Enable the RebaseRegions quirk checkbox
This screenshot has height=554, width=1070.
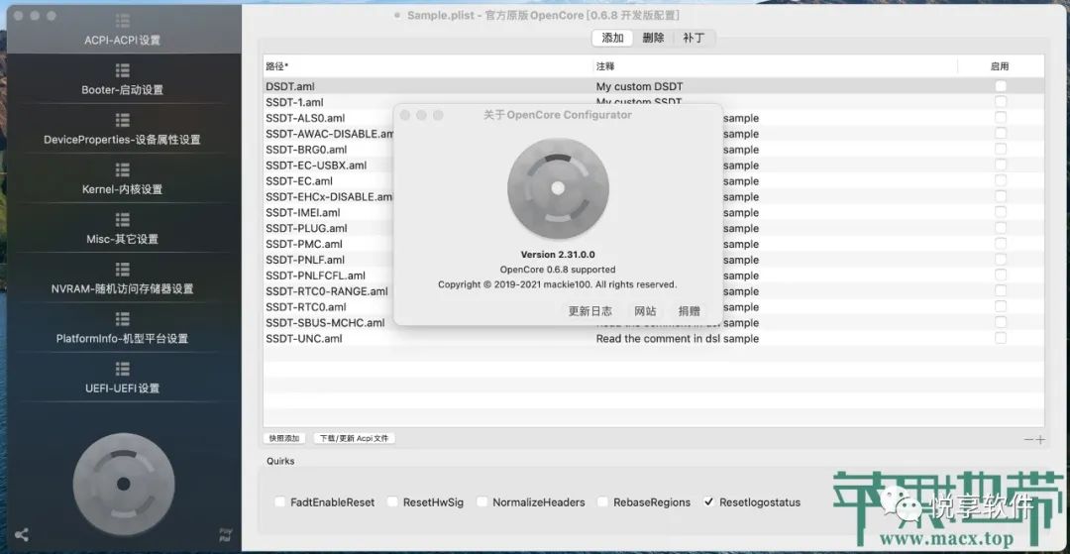tap(602, 502)
